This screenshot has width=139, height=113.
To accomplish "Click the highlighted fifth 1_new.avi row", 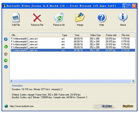I will point(73,50).
